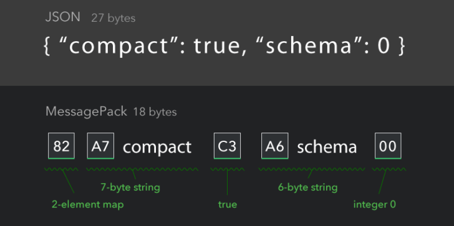Click the 7-byte string annotation

click(130, 187)
